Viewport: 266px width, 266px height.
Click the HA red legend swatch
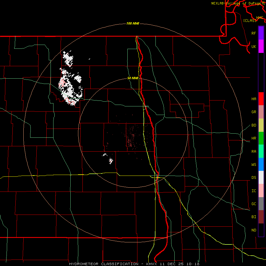pos(261,99)
